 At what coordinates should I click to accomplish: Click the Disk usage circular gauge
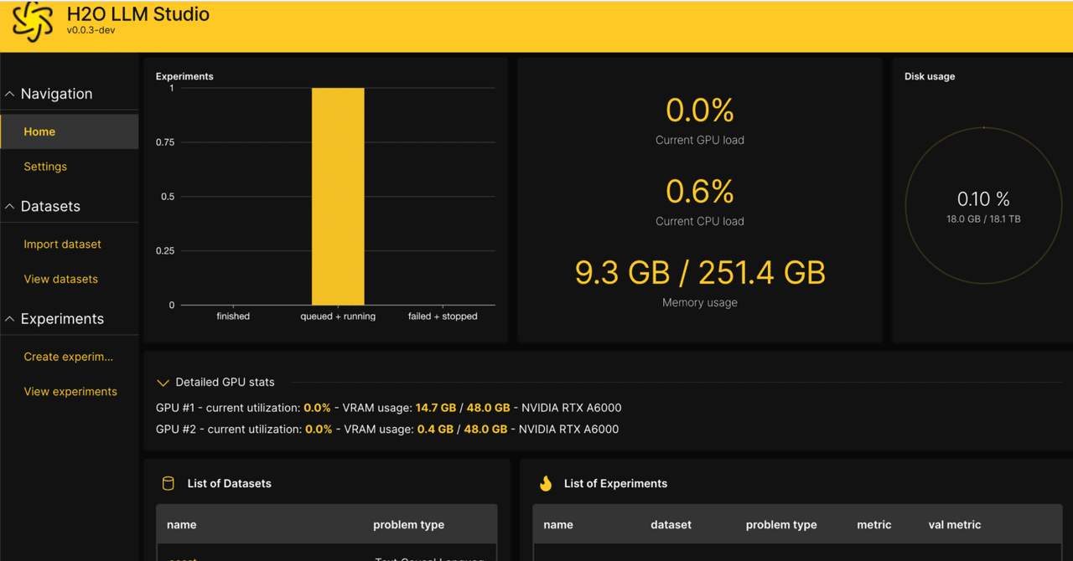coord(983,206)
